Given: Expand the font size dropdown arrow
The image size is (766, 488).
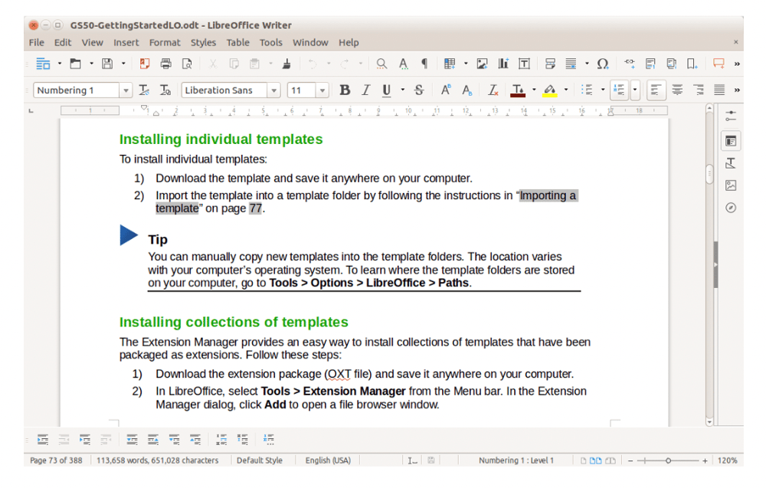Looking at the screenshot, I should pos(322,90).
